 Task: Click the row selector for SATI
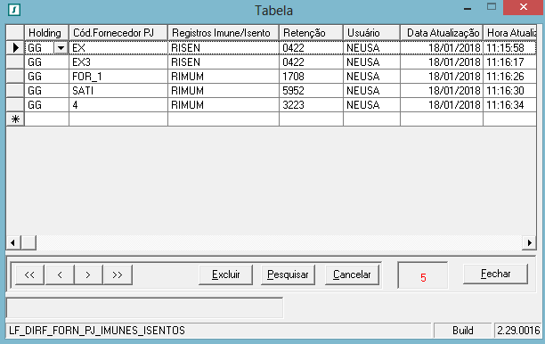[15, 90]
